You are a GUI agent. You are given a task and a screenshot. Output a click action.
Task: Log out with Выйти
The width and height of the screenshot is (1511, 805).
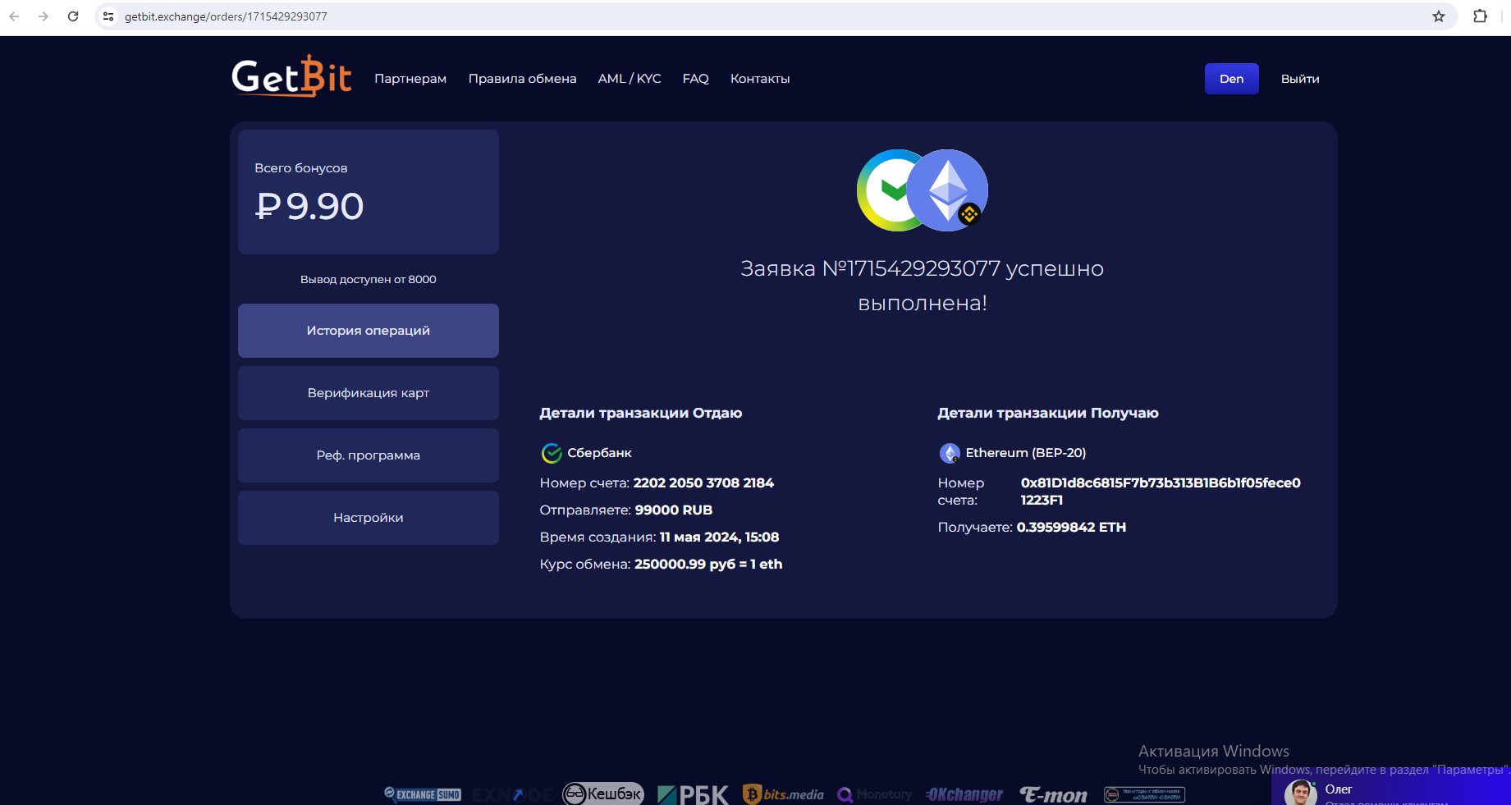tap(1300, 79)
